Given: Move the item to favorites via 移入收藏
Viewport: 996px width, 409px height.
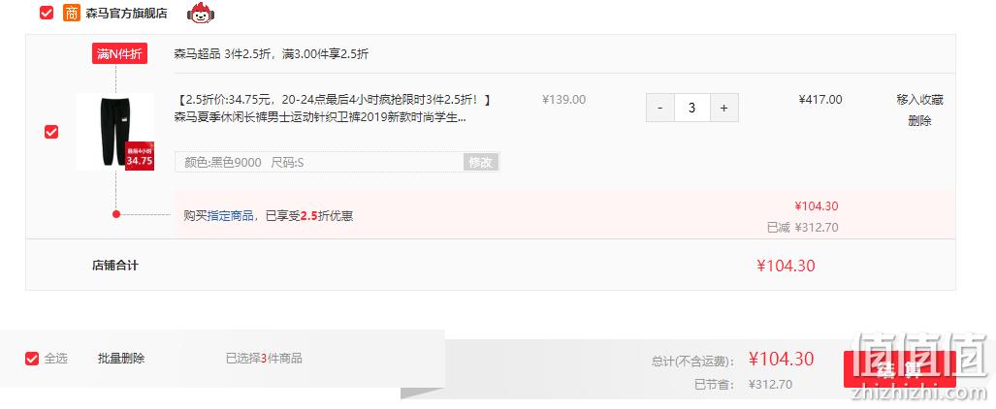Looking at the screenshot, I should [x=919, y=100].
